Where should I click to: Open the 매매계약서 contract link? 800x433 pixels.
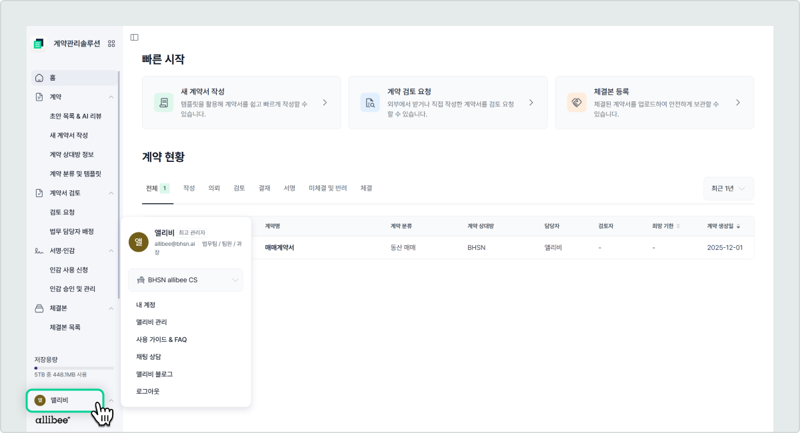(279, 247)
